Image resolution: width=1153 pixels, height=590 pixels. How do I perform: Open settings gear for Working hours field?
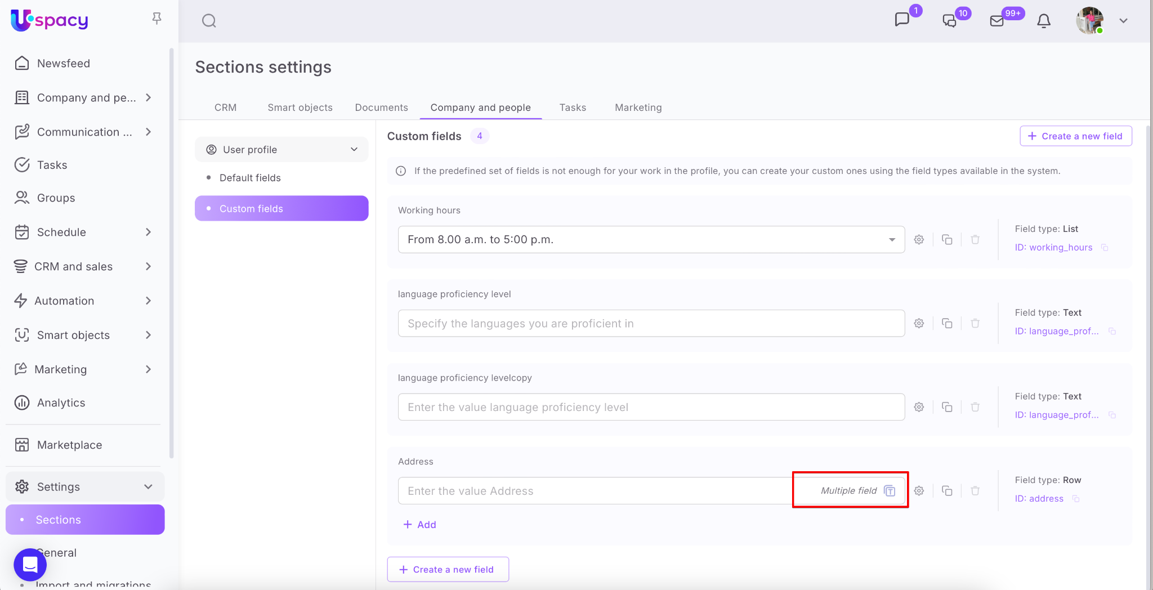pyautogui.click(x=919, y=240)
